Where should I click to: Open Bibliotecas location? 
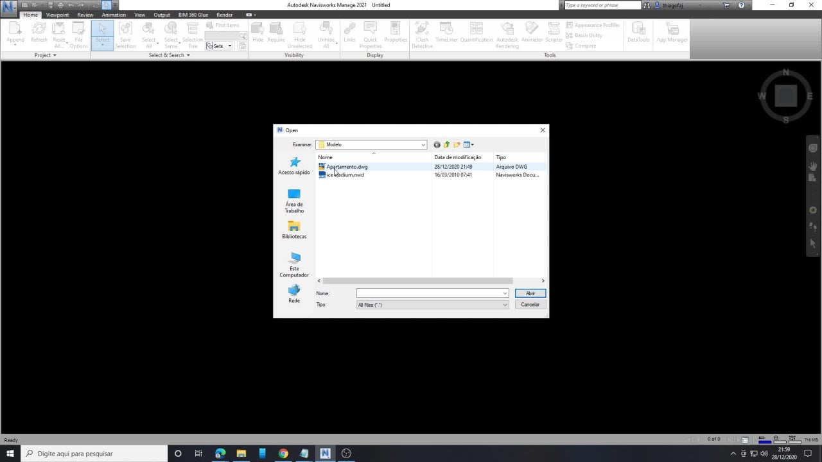294,230
